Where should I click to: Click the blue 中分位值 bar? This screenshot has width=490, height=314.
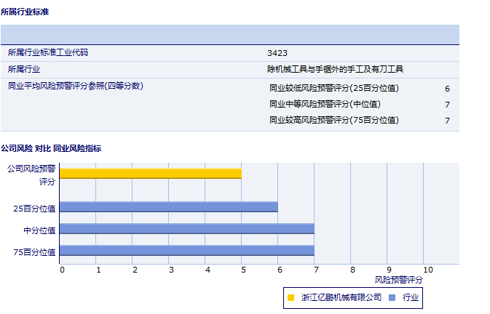(186, 229)
